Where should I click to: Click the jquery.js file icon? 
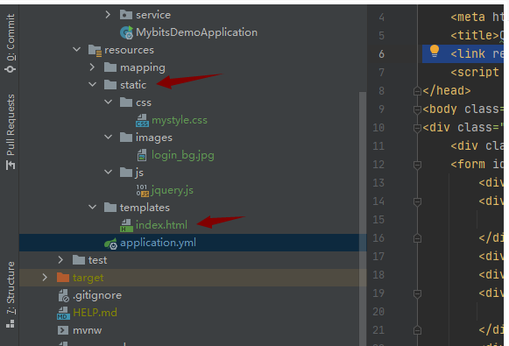point(143,191)
